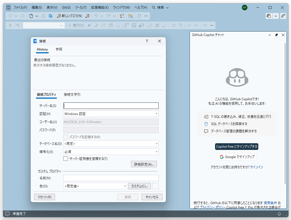Click the notification bell in the status bar
The image size is (291, 220).
tap(279, 214)
